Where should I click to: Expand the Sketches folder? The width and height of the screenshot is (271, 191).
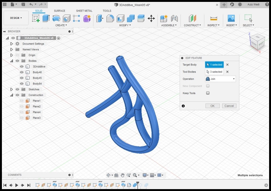click(11, 89)
